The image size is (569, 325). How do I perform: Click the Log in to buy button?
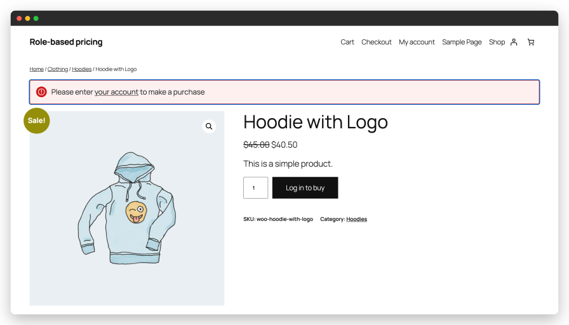[305, 188]
